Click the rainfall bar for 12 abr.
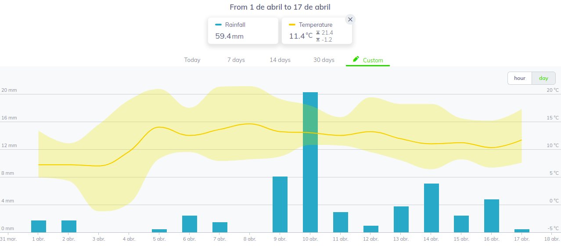561x249 pixels. coord(371,229)
